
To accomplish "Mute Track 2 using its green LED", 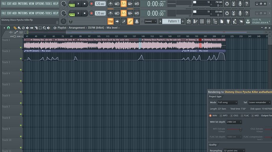I will 21,59.
